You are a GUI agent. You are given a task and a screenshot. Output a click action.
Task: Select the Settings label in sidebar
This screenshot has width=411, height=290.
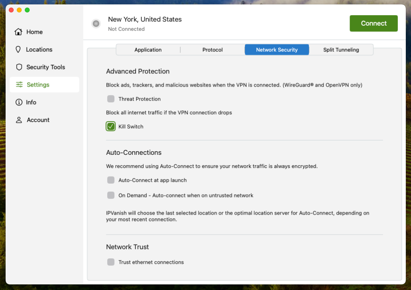pyautogui.click(x=38, y=85)
